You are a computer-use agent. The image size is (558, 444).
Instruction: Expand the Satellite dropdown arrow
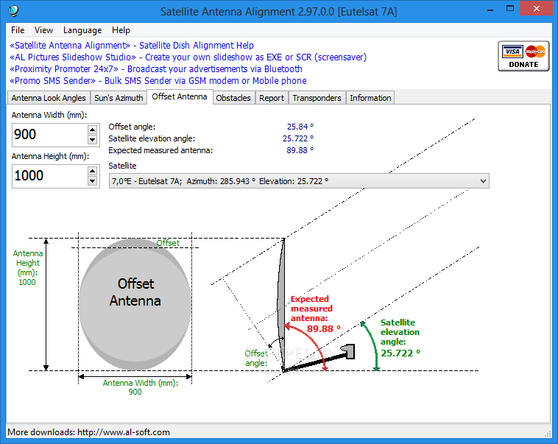pos(483,181)
